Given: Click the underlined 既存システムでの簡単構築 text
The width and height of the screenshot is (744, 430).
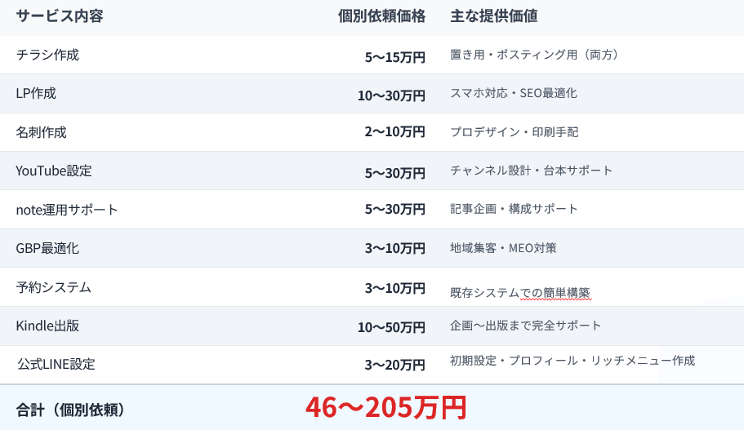Looking at the screenshot, I should point(520,292).
